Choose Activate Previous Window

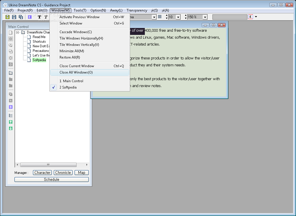point(90,17)
